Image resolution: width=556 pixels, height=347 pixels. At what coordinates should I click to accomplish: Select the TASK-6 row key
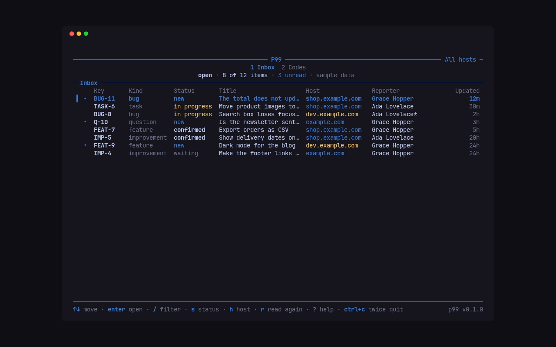pyautogui.click(x=104, y=106)
